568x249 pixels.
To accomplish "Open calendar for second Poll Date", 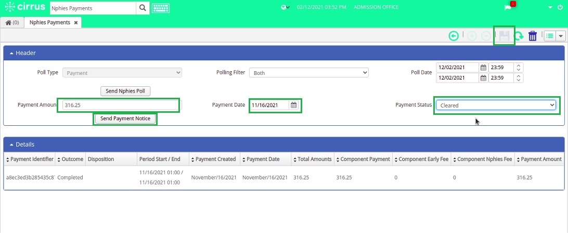I will tap(483, 78).
